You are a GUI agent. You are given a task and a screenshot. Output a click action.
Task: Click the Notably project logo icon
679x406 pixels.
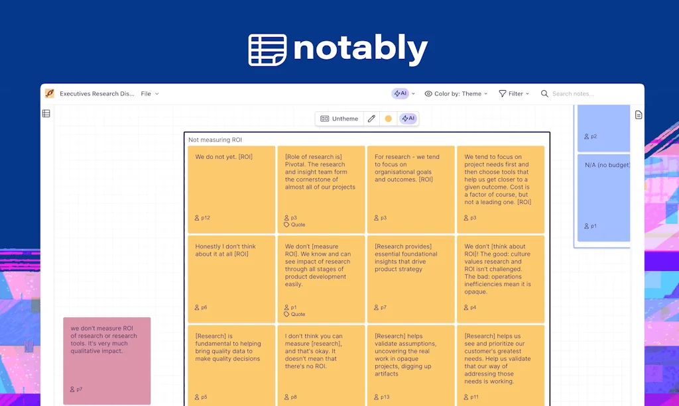(50, 93)
